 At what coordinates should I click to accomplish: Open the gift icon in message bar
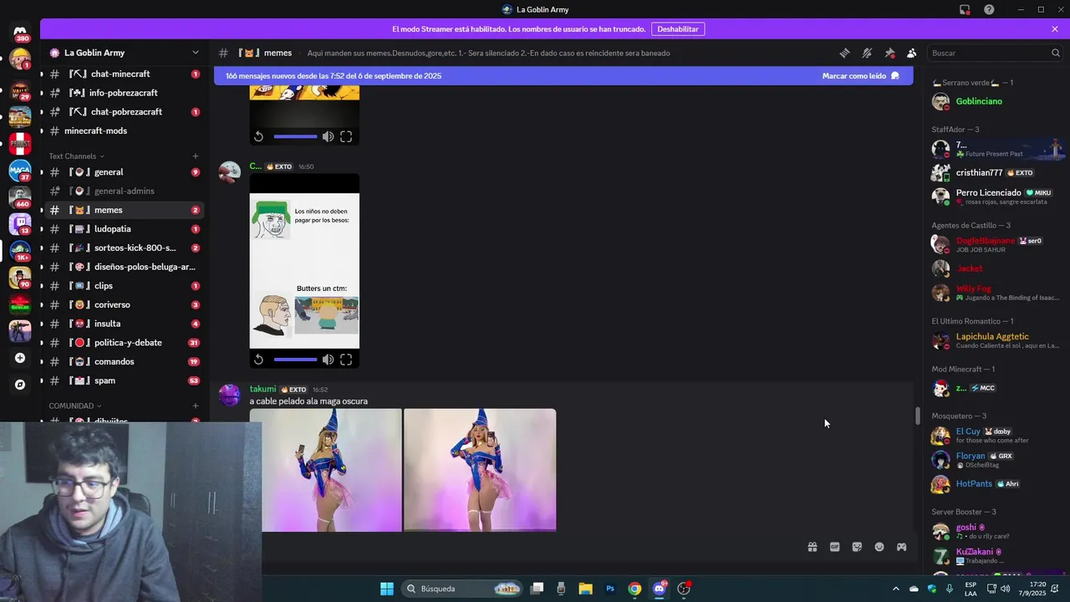812,547
